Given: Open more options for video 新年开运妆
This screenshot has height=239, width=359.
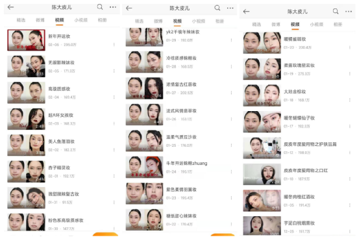Looking at the screenshot, I should [x=114, y=44].
